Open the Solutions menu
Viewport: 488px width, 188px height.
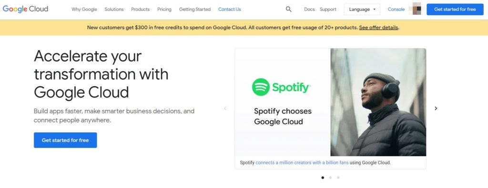pos(114,10)
